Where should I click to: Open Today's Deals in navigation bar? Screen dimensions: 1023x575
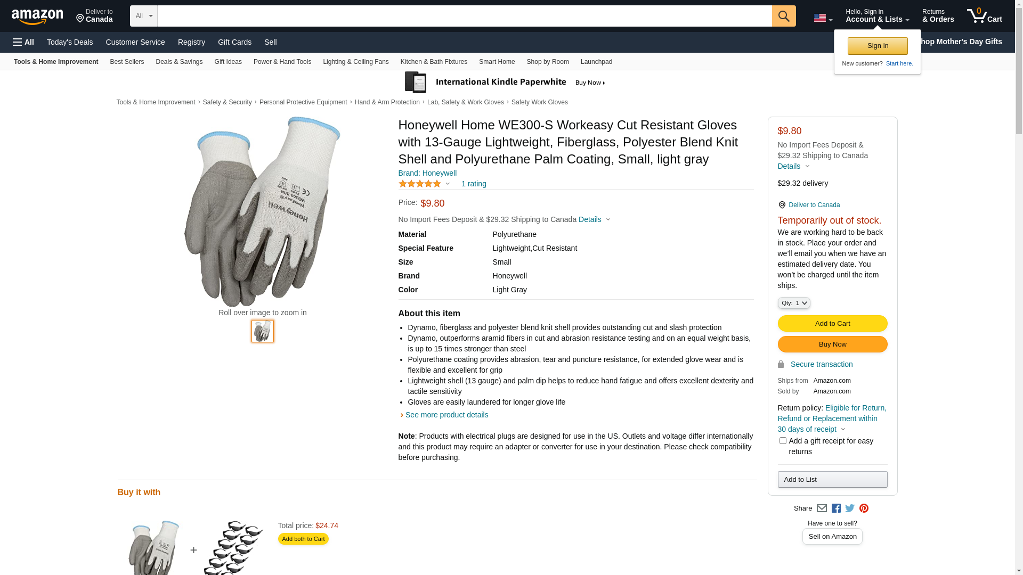(70, 42)
